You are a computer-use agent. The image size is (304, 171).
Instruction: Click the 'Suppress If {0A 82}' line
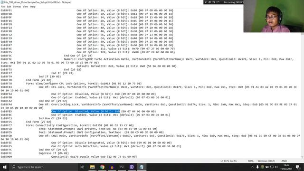[x=54, y=153]
